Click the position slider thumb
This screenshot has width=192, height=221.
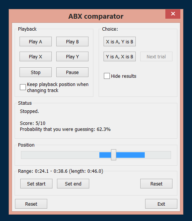(x=114, y=155)
